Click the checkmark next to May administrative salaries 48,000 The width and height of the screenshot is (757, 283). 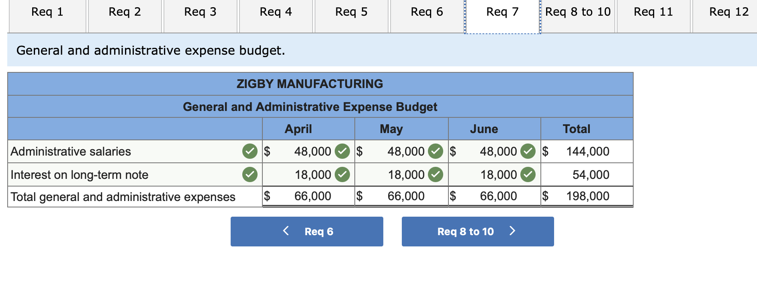click(x=435, y=151)
